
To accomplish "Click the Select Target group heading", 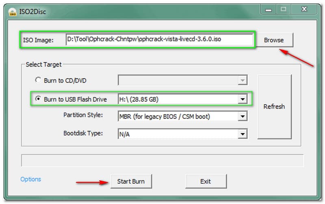I will (x=43, y=64).
